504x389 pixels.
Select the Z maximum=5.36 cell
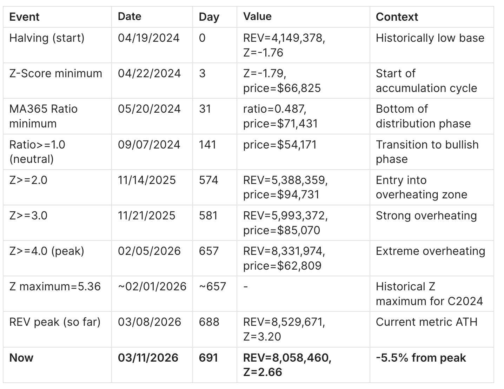click(x=55, y=286)
